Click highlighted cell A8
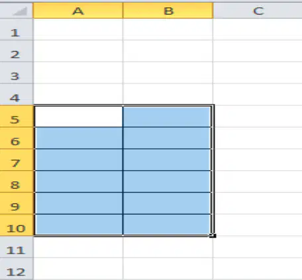Screen dimensions: 302x280 (79, 181)
